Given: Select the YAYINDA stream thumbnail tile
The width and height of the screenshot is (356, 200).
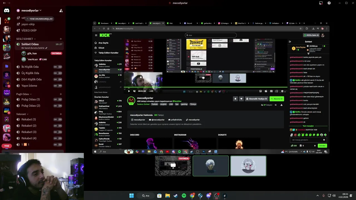Looking at the screenshot, I should [173, 166].
